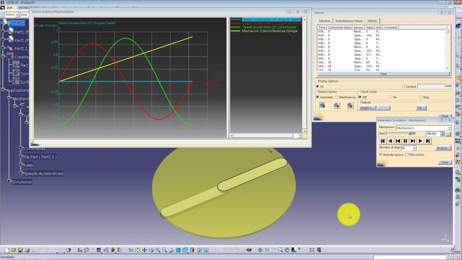Select the Interferences radio button
This screenshot has height=260, width=462.
(337, 97)
